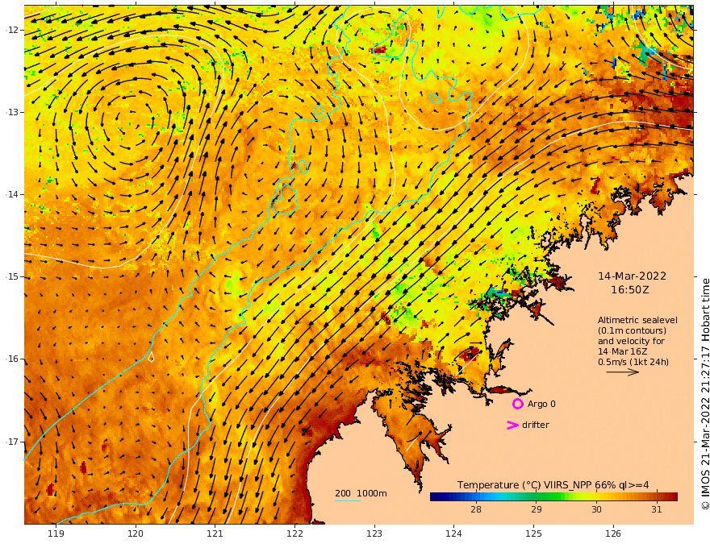
Task: Click the Temperature VIIRS_NPP title text
Action: (553, 485)
